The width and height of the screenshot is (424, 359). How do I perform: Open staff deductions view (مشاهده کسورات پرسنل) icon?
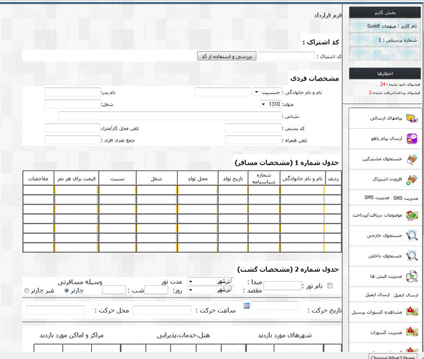[x=412, y=311]
